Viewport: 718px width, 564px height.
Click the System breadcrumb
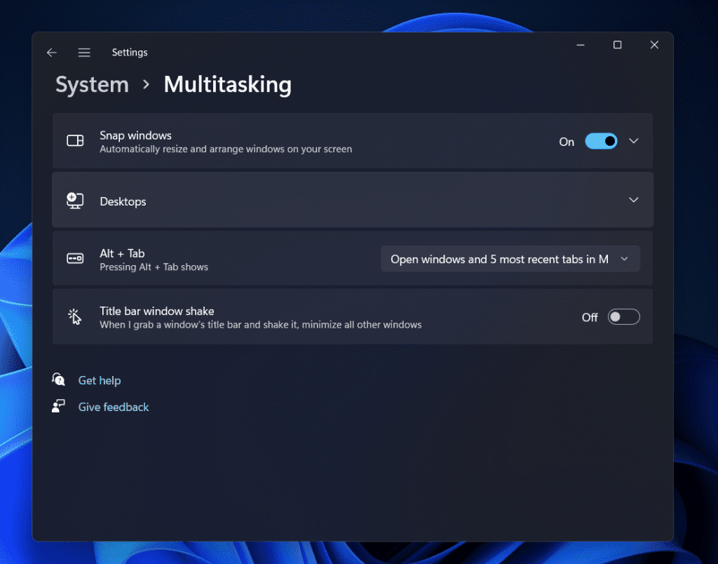pyautogui.click(x=92, y=84)
